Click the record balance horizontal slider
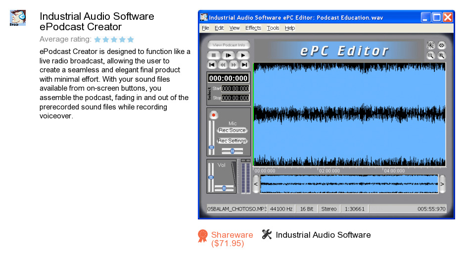Screen dimensions: 465x261 (x=232, y=151)
